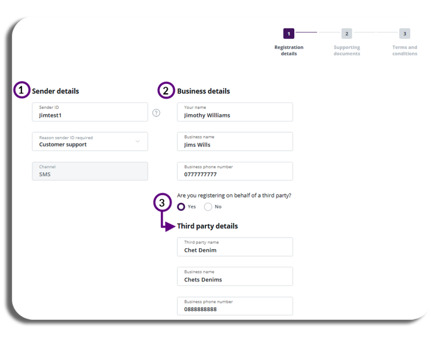This screenshot has height=359, width=431.
Task: Select the No third party radio button
Action: pos(208,207)
